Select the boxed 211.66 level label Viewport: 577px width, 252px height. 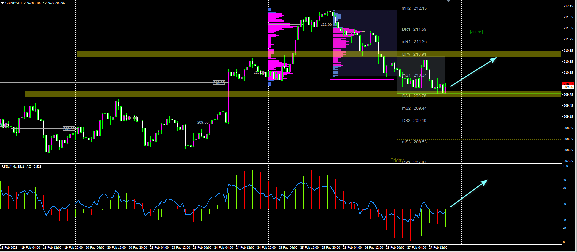click(326, 24)
